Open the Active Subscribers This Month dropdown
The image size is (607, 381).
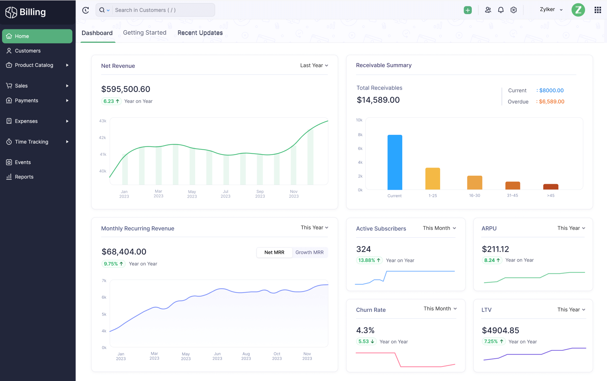coord(439,228)
